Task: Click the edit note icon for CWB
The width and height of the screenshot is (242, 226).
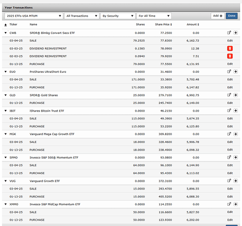Action: pyautogui.click(x=229, y=33)
